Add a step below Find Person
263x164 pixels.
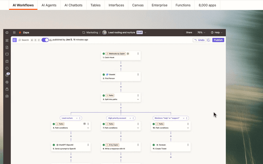coord(121,87)
